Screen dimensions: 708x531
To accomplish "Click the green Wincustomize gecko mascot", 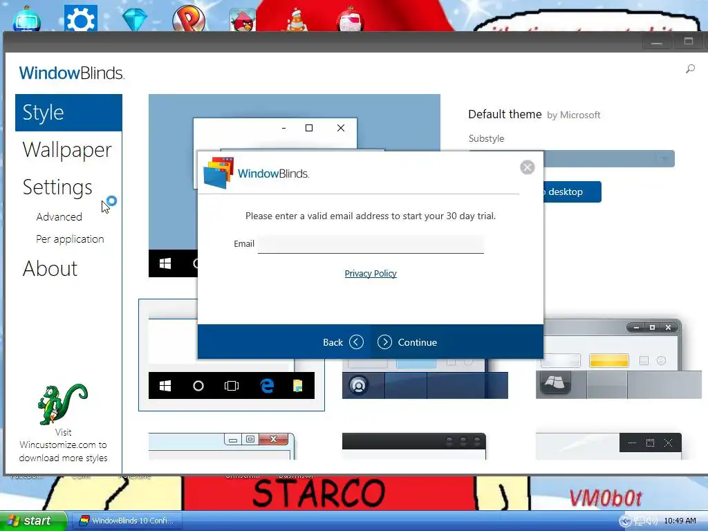I will tap(63, 404).
